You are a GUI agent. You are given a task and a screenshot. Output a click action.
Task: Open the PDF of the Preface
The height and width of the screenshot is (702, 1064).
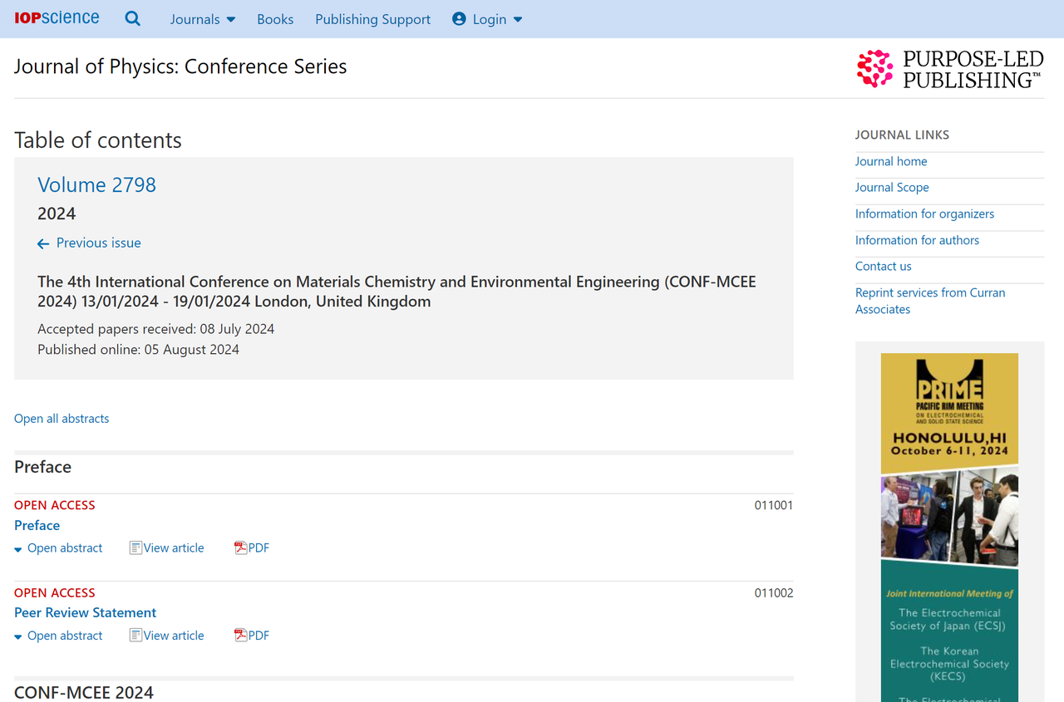251,547
